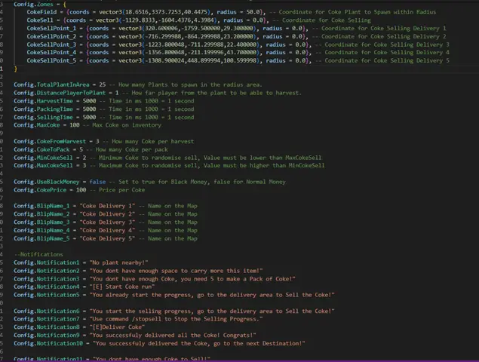
Task: Click the closing brace of Config.Zones
Action: click(16, 69)
